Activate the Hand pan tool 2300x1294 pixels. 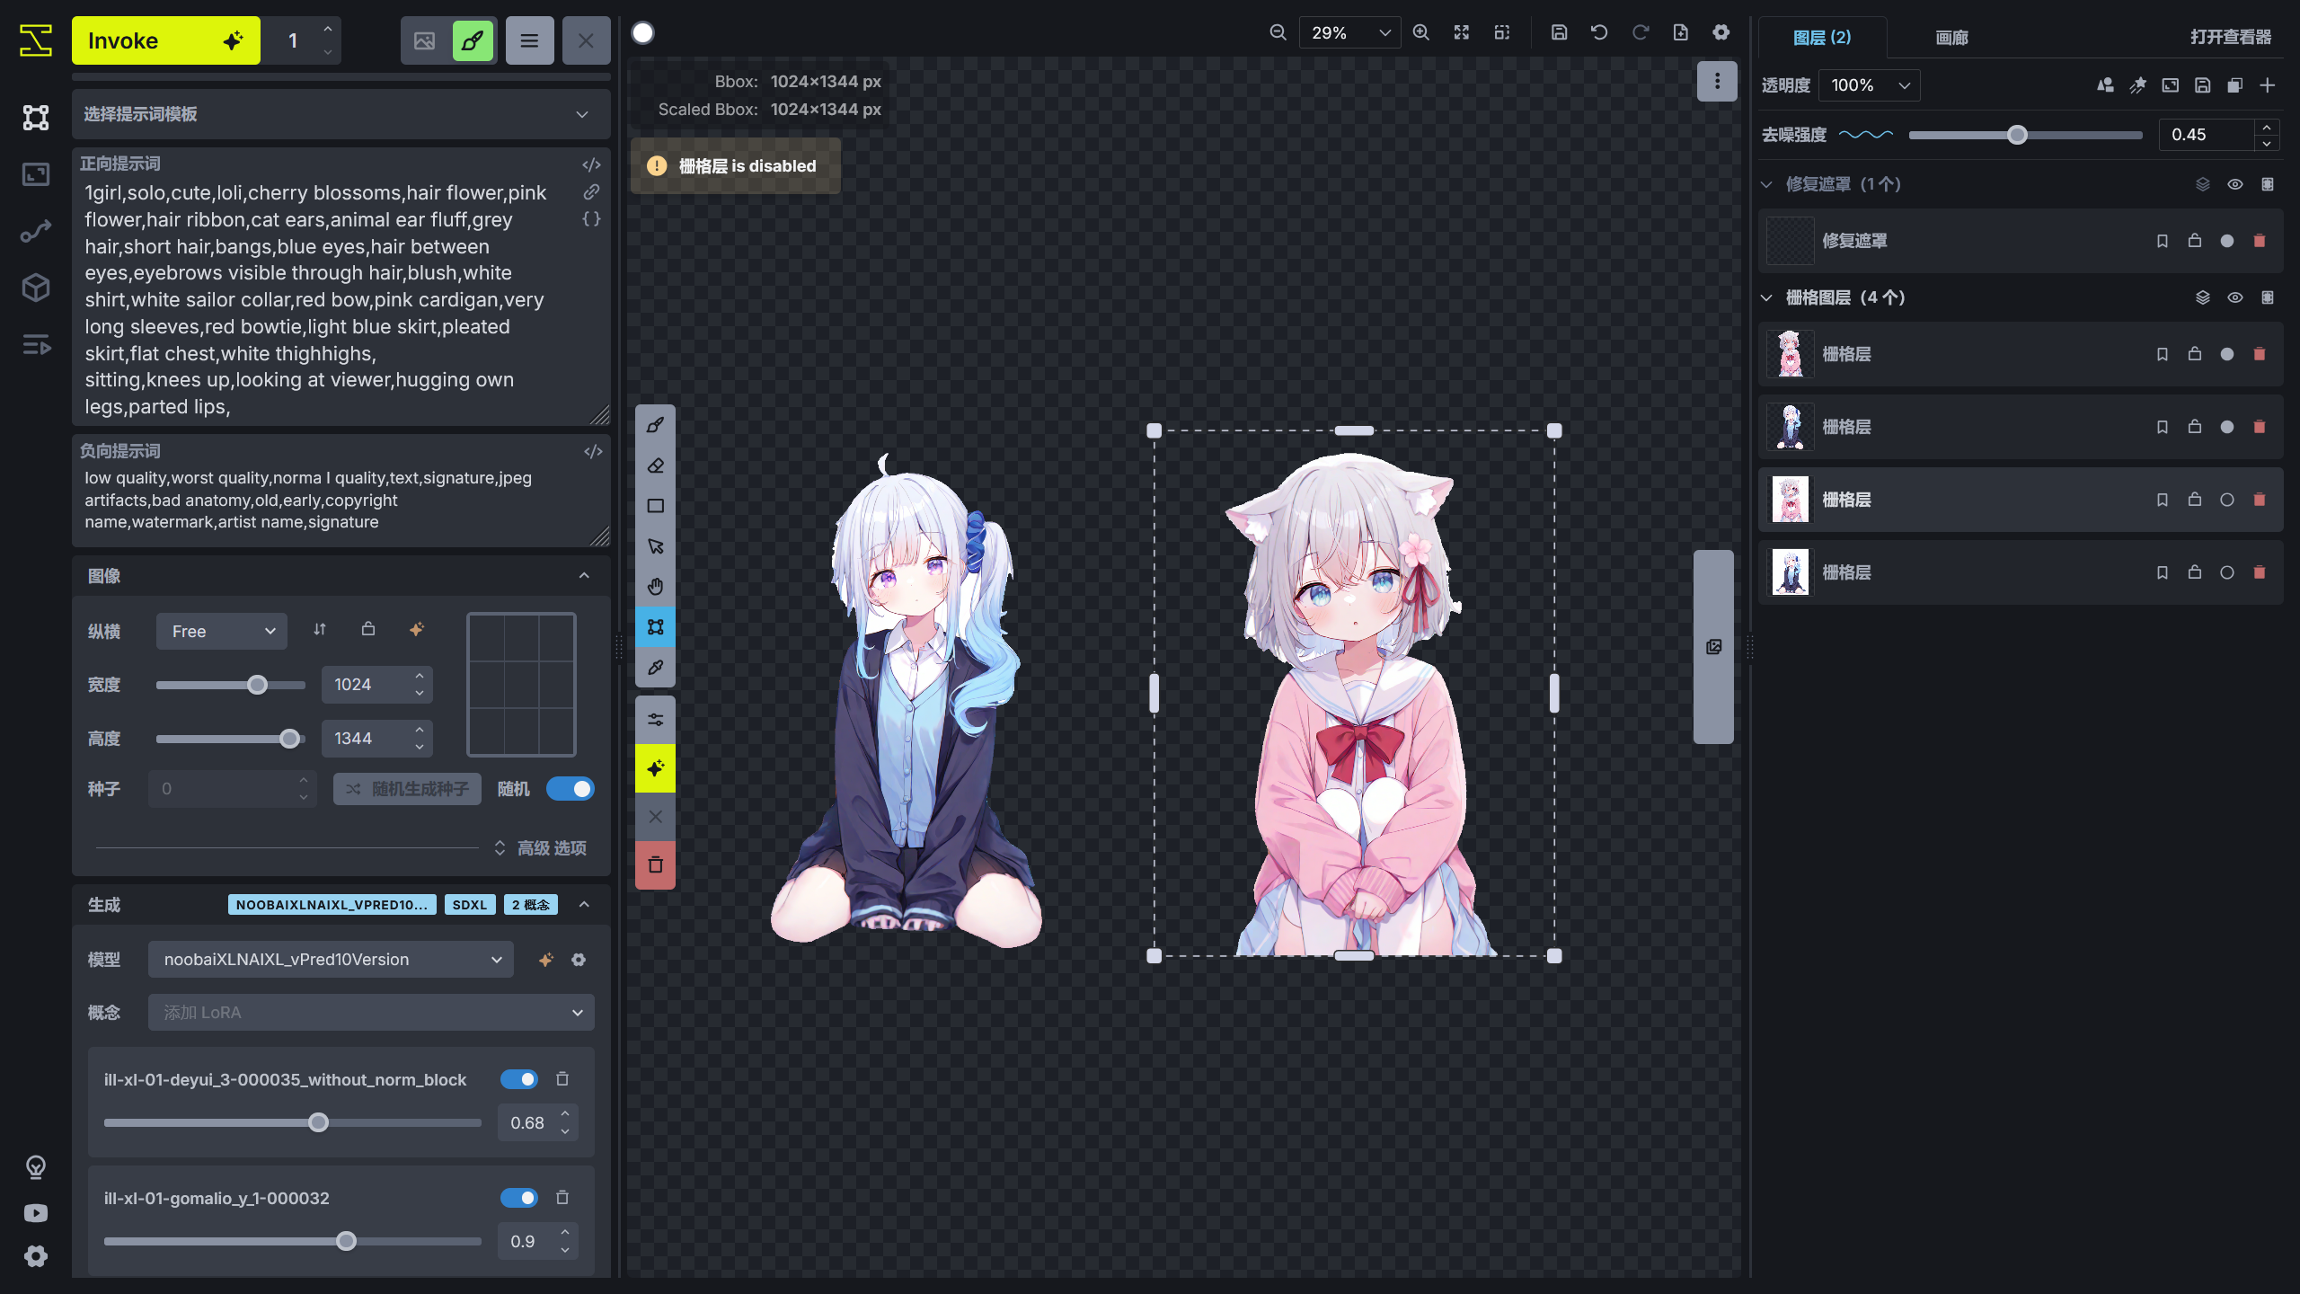tap(655, 586)
